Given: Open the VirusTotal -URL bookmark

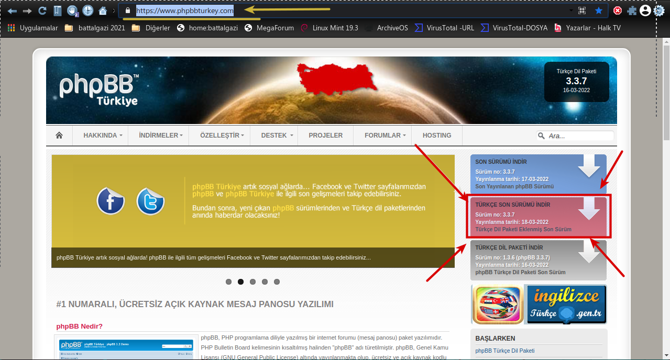Looking at the screenshot, I should tap(444, 28).
